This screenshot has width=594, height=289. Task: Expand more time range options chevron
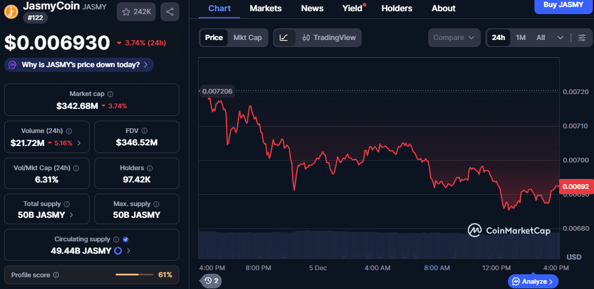(x=560, y=38)
